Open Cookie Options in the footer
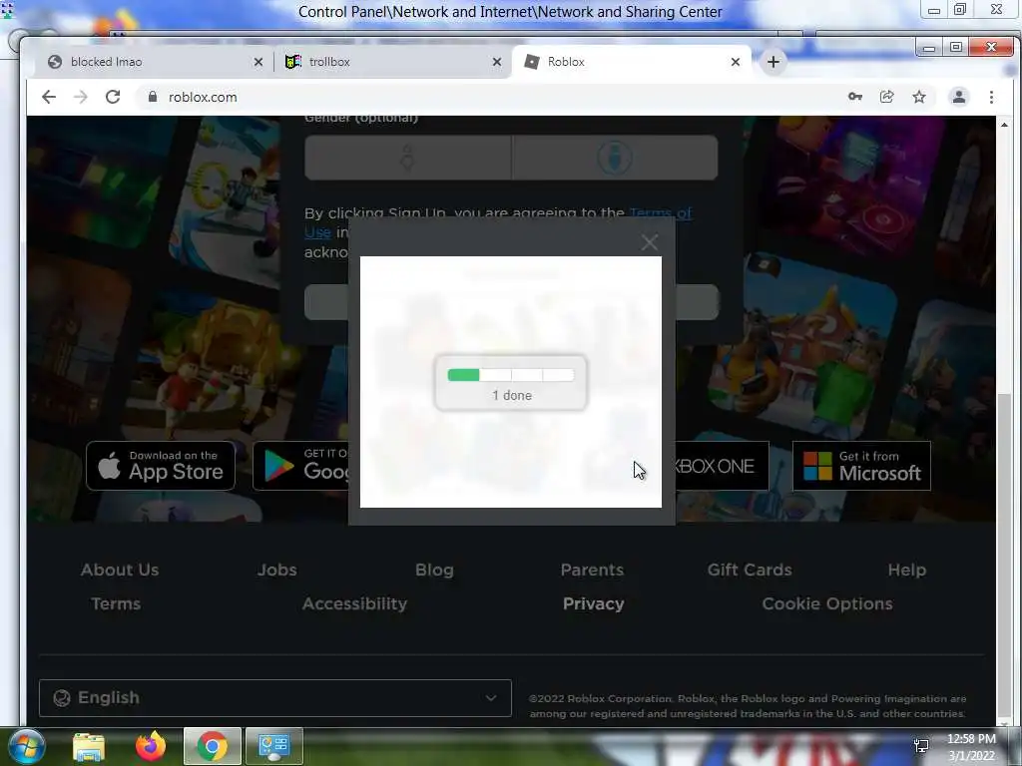The height and width of the screenshot is (766, 1022). (827, 603)
